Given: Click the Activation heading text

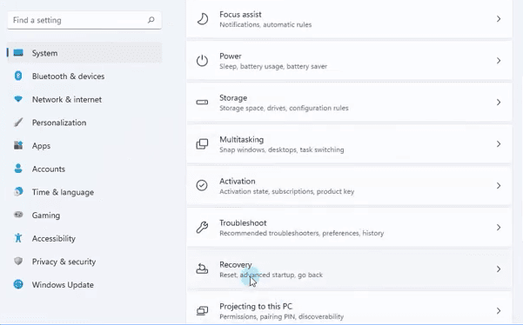Looking at the screenshot, I should click(x=238, y=181).
